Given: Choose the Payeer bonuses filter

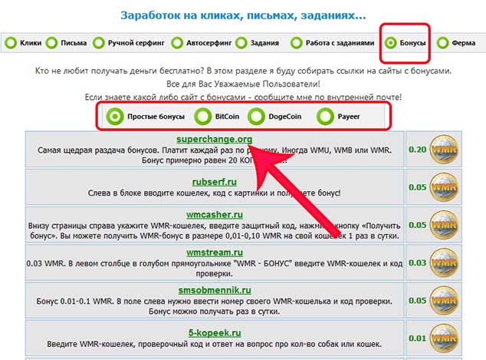Looking at the screenshot, I should coord(325,117).
